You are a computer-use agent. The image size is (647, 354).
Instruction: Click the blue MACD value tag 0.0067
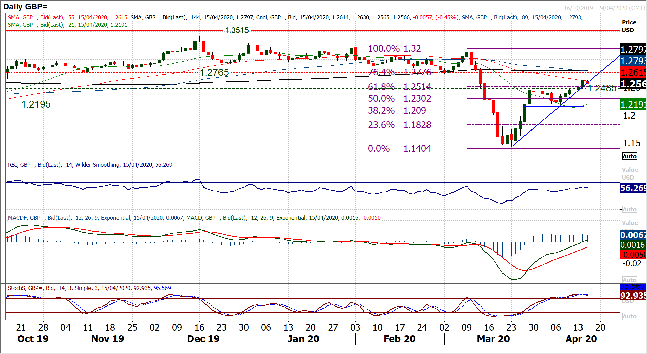tap(633, 235)
